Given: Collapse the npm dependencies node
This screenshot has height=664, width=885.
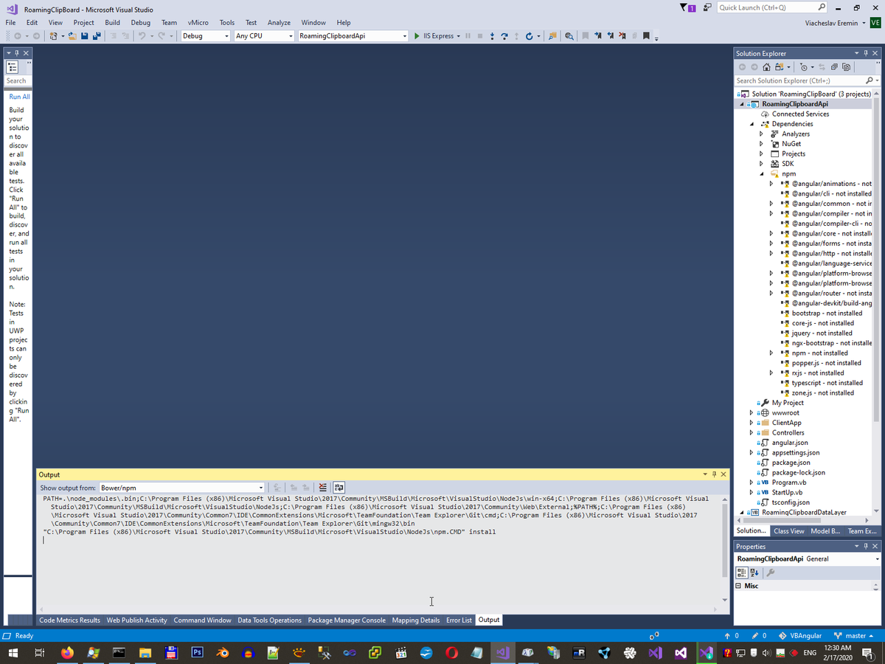Looking at the screenshot, I should [x=761, y=174].
